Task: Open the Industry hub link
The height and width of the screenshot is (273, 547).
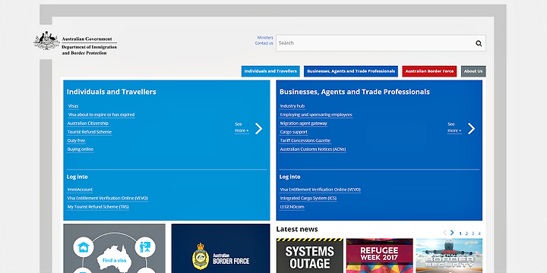Action: (x=292, y=106)
